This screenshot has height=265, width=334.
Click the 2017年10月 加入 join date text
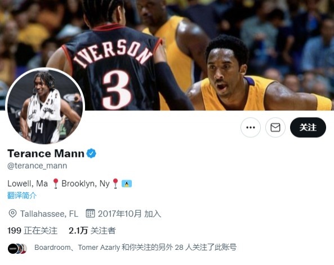tap(130, 214)
